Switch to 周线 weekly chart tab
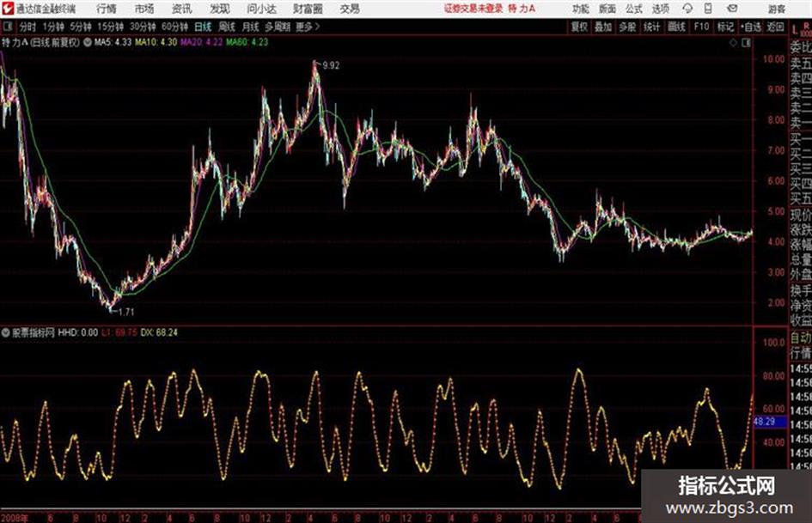 (227, 27)
